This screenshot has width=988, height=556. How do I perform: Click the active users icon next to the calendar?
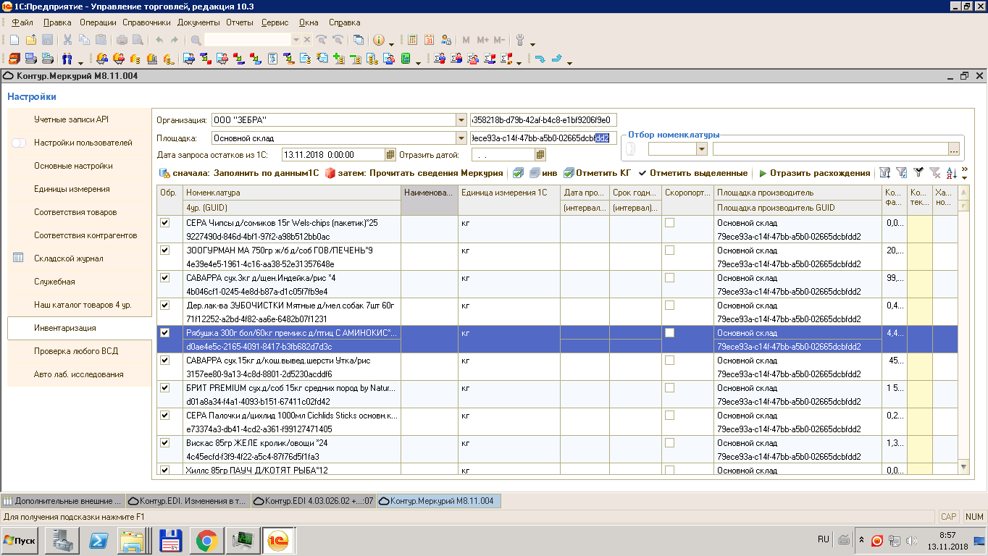(446, 40)
